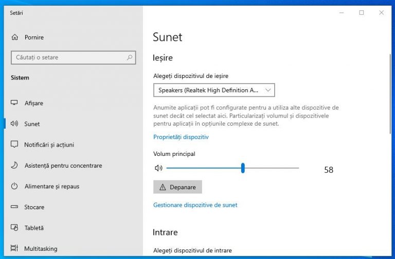Click the Tabletă icon in sidebar
This screenshot has width=395, height=259.
14,228
